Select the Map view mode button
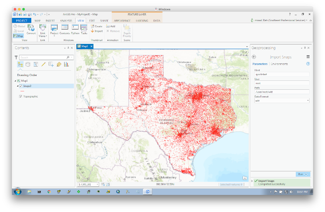Screen dimensions: 325x212 click(18, 36)
